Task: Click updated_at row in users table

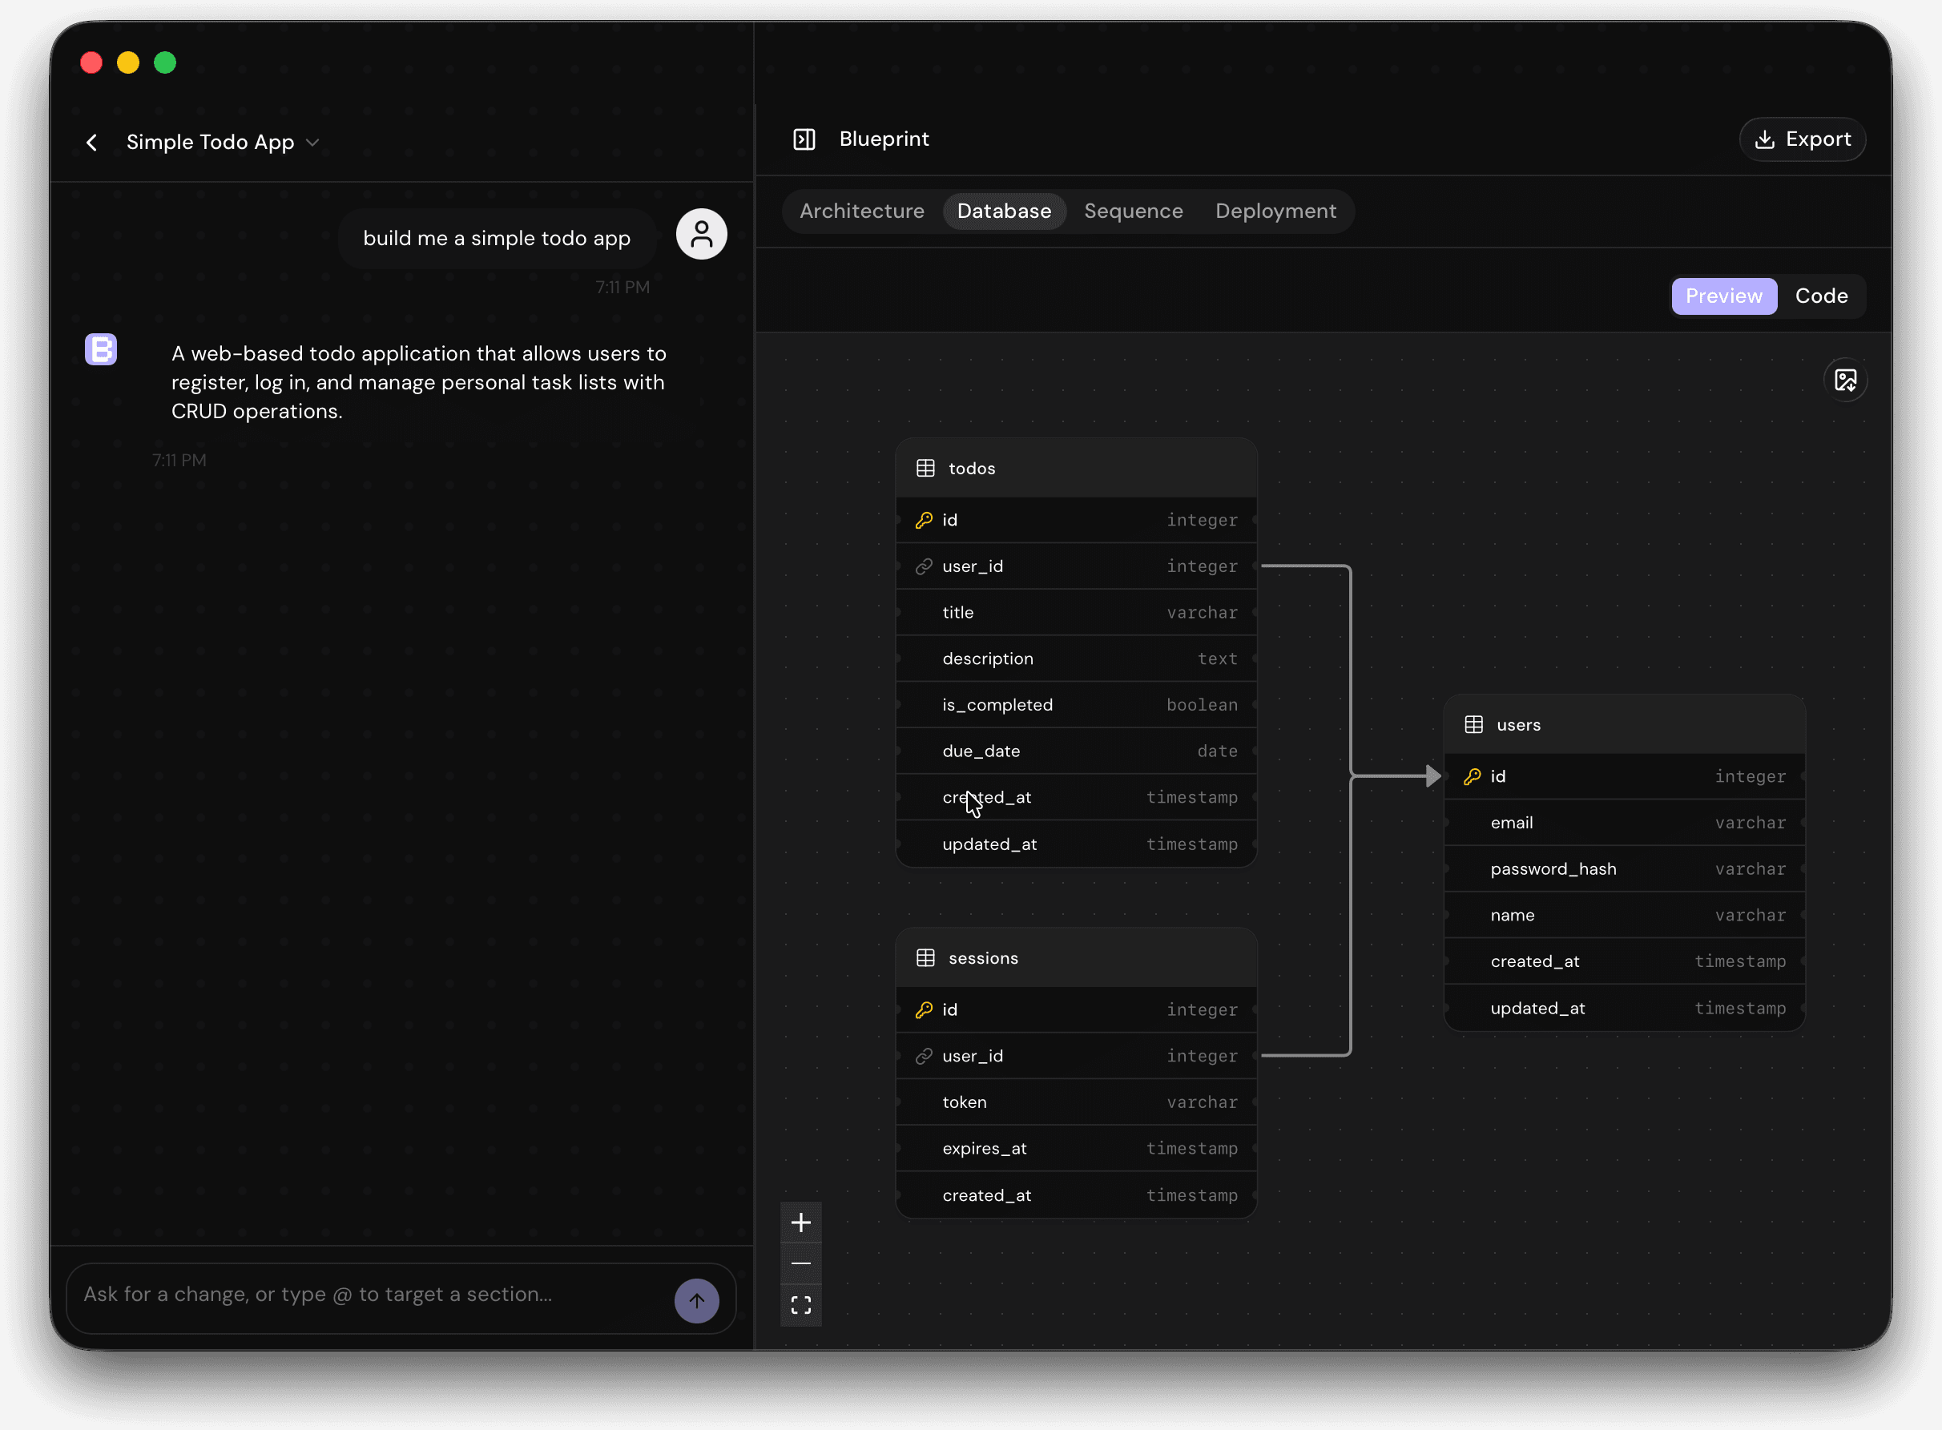Action: click(x=1625, y=1009)
